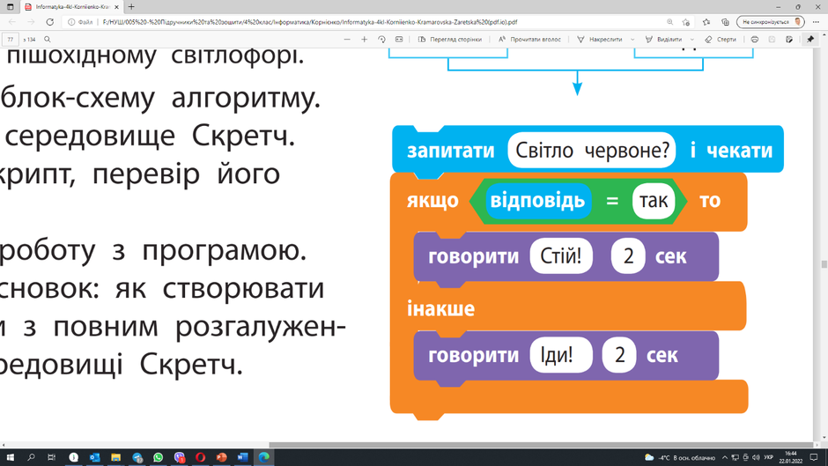Viewport: 828px width, 466px height.
Task: Open Edge settings and more menu
Action: (816, 22)
